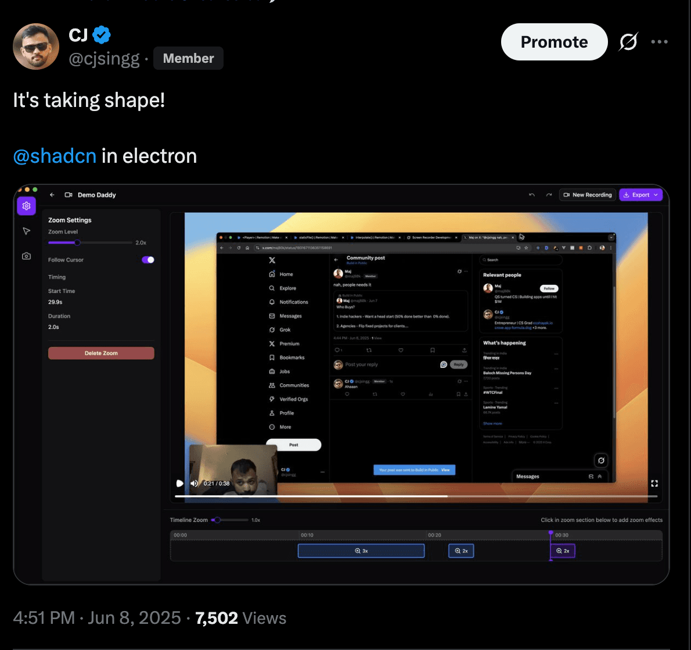
Task: Undo the last edit in the toolbar
Action: coord(531,195)
